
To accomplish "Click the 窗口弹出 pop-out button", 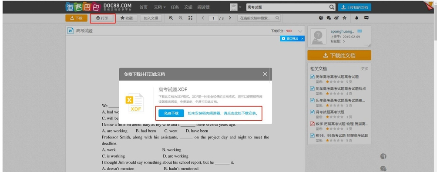I will coord(290,39).
